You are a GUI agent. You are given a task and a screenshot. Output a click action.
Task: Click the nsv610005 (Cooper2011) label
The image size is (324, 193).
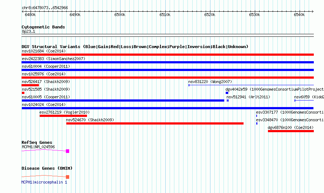tap(46, 97)
